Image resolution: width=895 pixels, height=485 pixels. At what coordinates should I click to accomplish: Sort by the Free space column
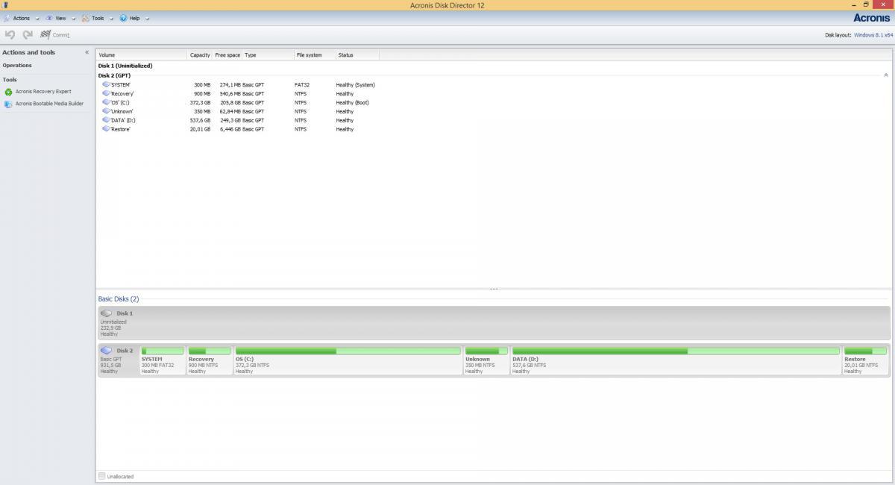[227, 54]
